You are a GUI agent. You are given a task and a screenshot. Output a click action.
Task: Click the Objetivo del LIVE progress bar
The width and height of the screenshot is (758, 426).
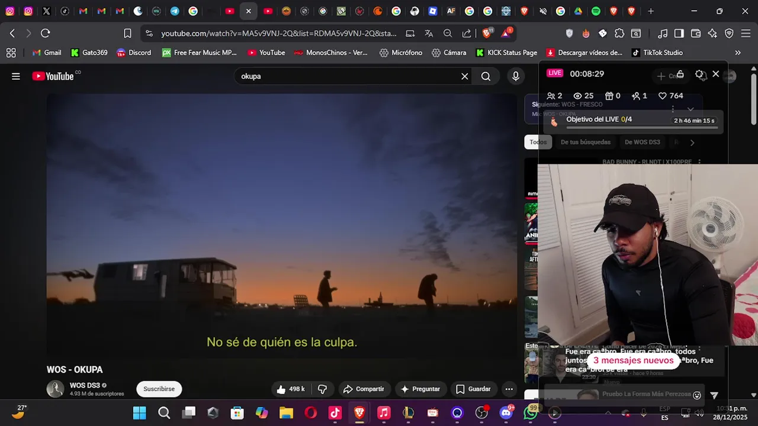coord(642,127)
